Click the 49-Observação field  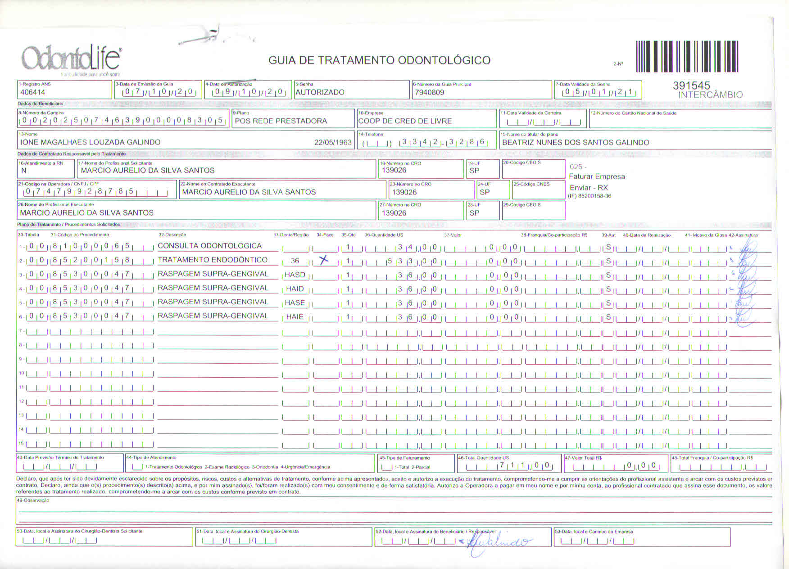point(394,510)
